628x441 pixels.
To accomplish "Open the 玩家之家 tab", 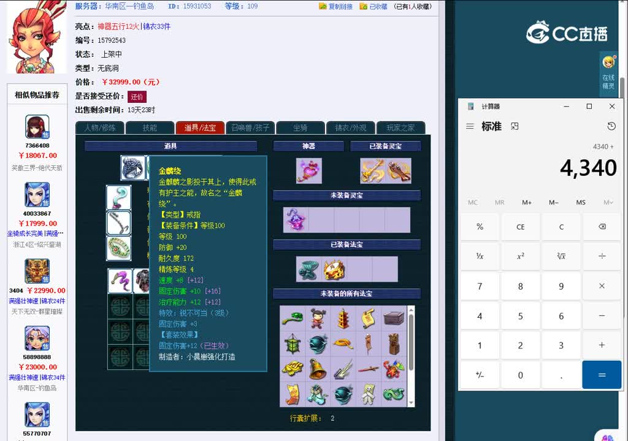I will (401, 127).
